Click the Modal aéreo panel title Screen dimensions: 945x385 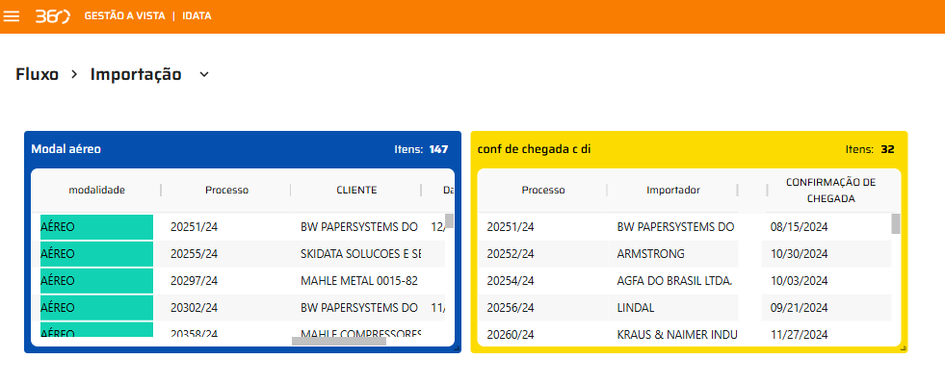66,149
